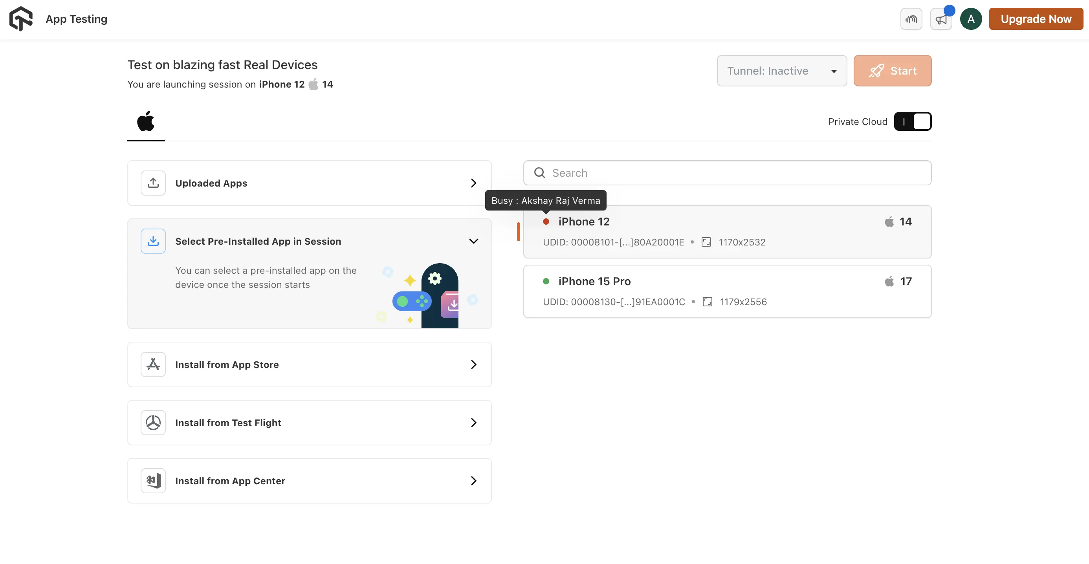The image size is (1089, 564).
Task: Select the Apple iOS platform tab
Action: [x=146, y=122]
